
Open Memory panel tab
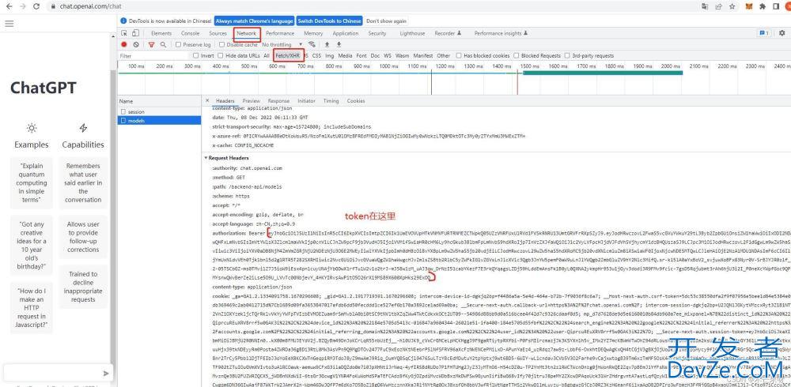tap(313, 33)
